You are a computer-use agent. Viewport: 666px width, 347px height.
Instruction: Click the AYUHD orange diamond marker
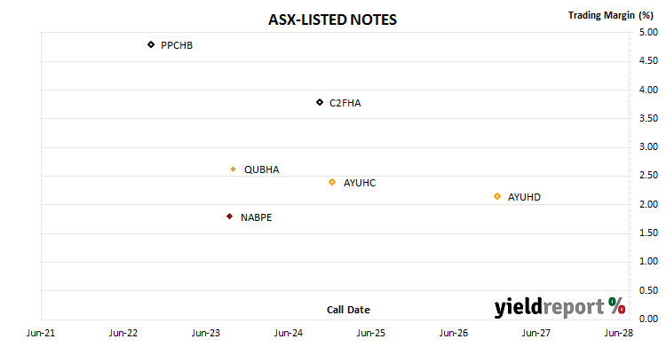pyautogui.click(x=497, y=196)
